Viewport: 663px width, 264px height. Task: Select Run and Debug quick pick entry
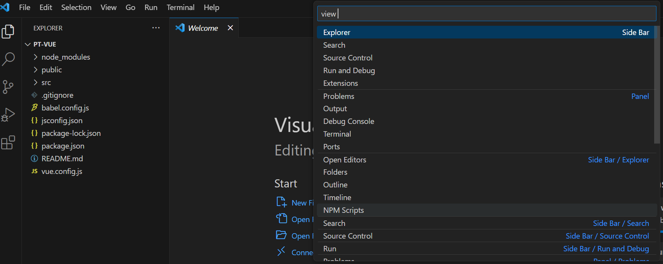(485, 70)
